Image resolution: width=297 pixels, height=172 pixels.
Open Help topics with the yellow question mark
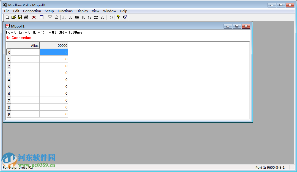[x=118, y=17]
